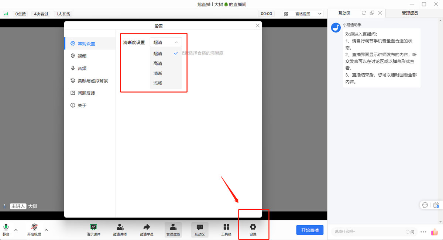443x240 pixels.
Task: Collapse the 清晰度设置 dropdown showing 超清
Action: pyautogui.click(x=166, y=42)
